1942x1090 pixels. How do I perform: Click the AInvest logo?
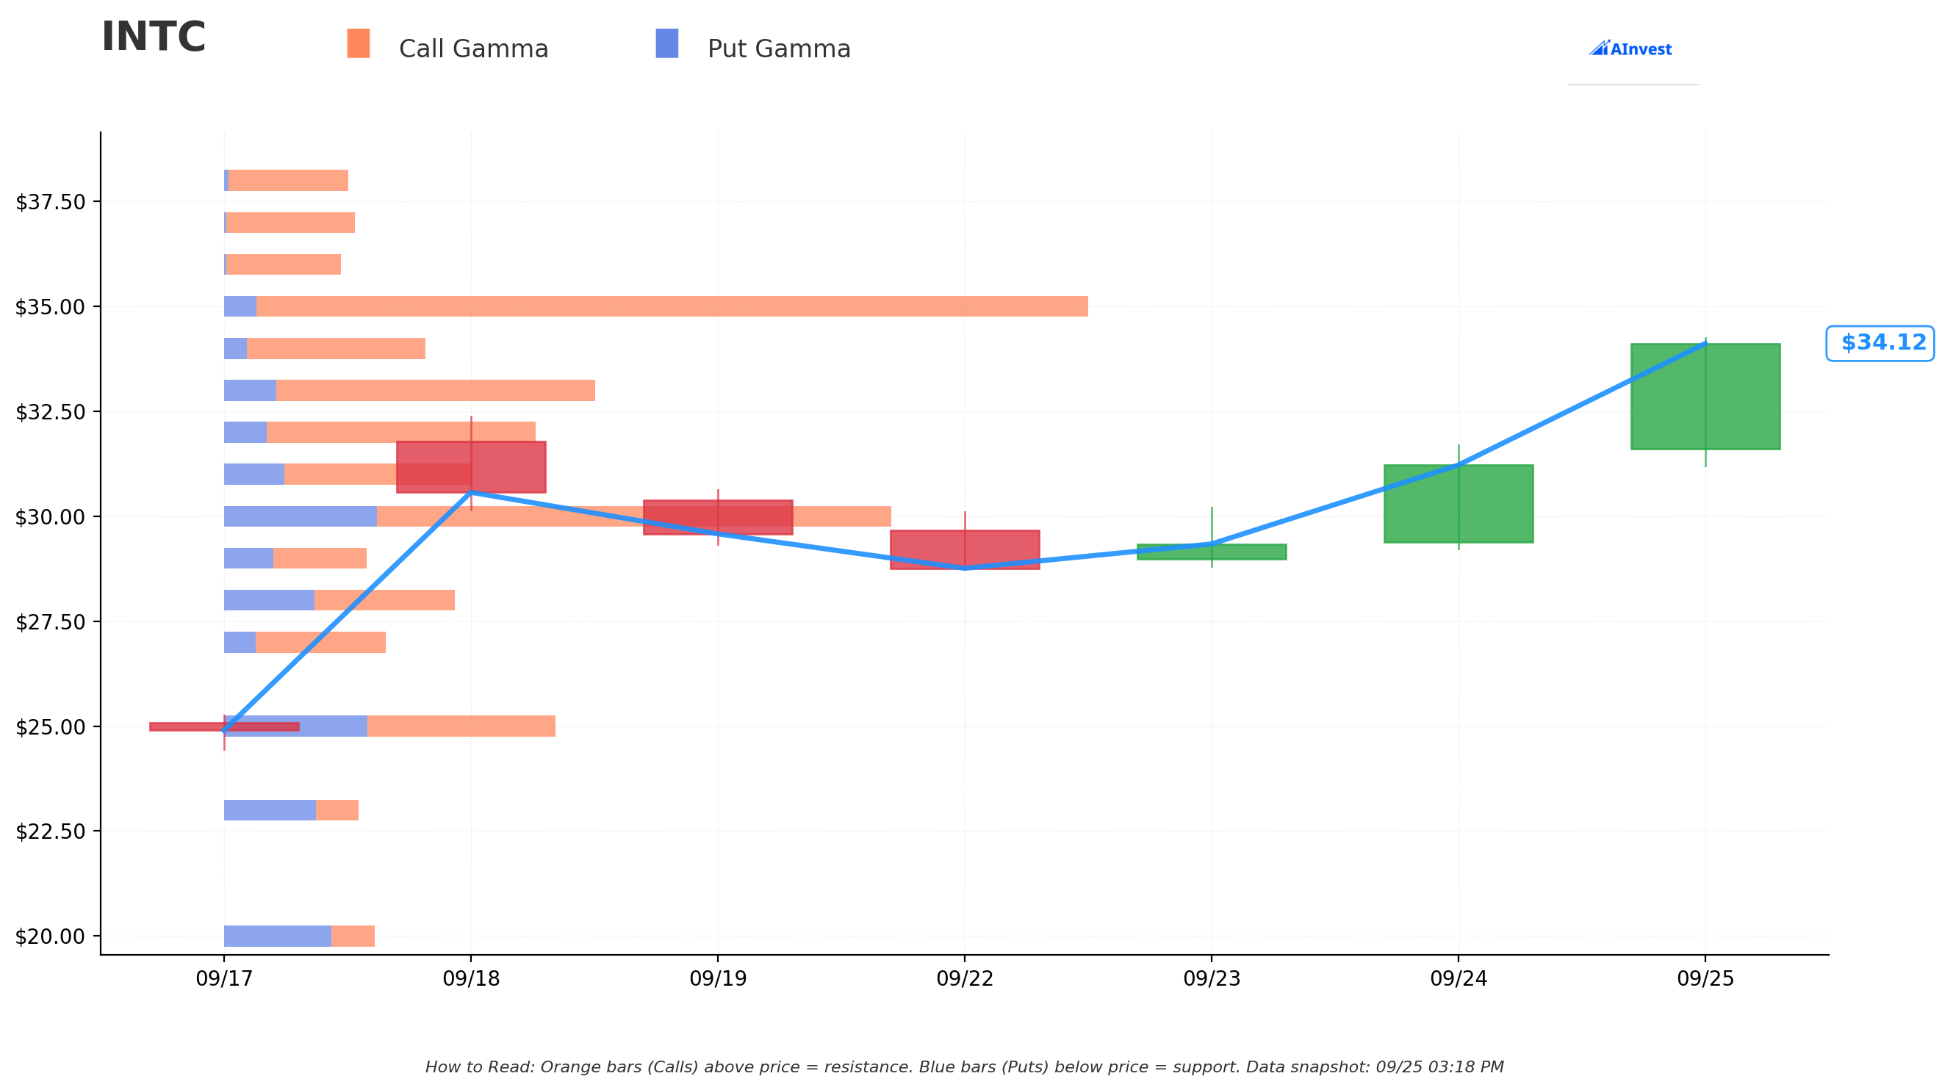coord(1630,49)
